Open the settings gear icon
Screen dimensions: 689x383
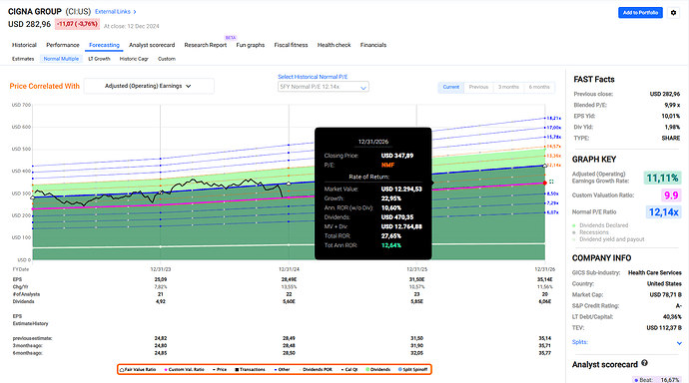(673, 13)
